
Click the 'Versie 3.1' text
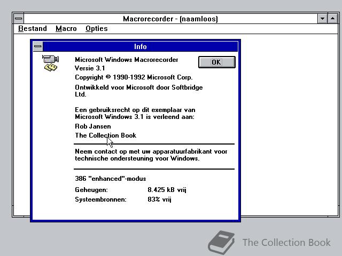pyautogui.click(x=90, y=68)
